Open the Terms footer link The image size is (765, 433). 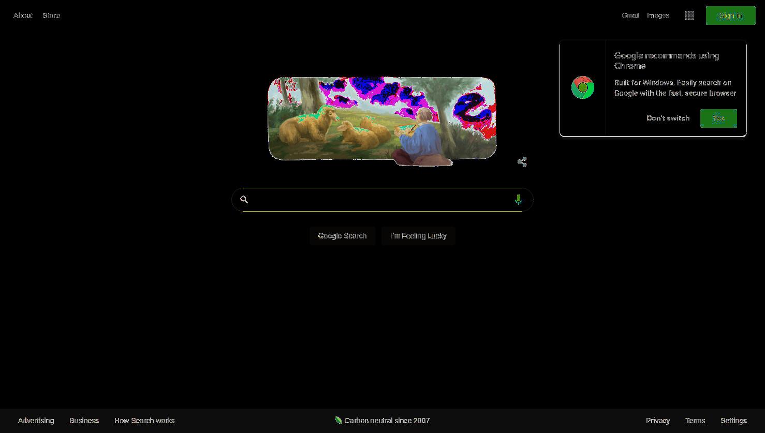click(x=695, y=421)
